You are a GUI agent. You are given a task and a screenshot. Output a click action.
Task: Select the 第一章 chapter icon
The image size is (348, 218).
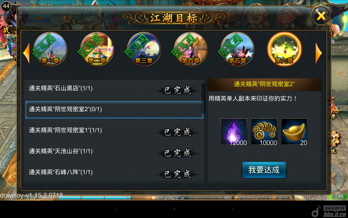click(x=51, y=49)
